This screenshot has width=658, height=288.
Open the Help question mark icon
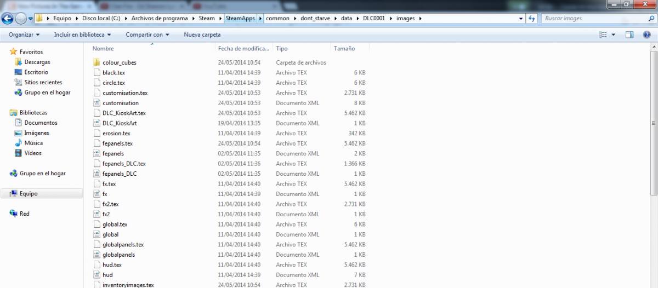[646, 34]
